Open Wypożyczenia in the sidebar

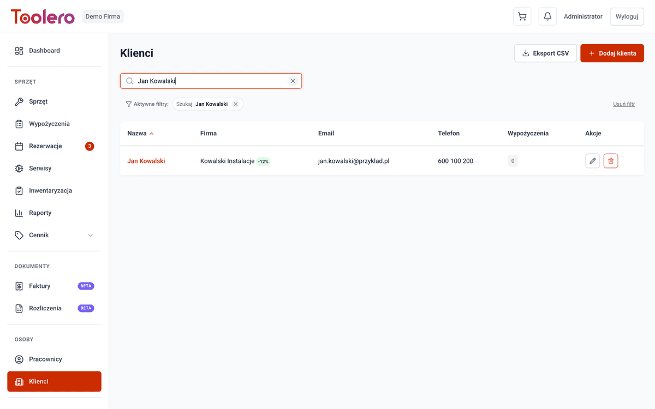[54, 124]
